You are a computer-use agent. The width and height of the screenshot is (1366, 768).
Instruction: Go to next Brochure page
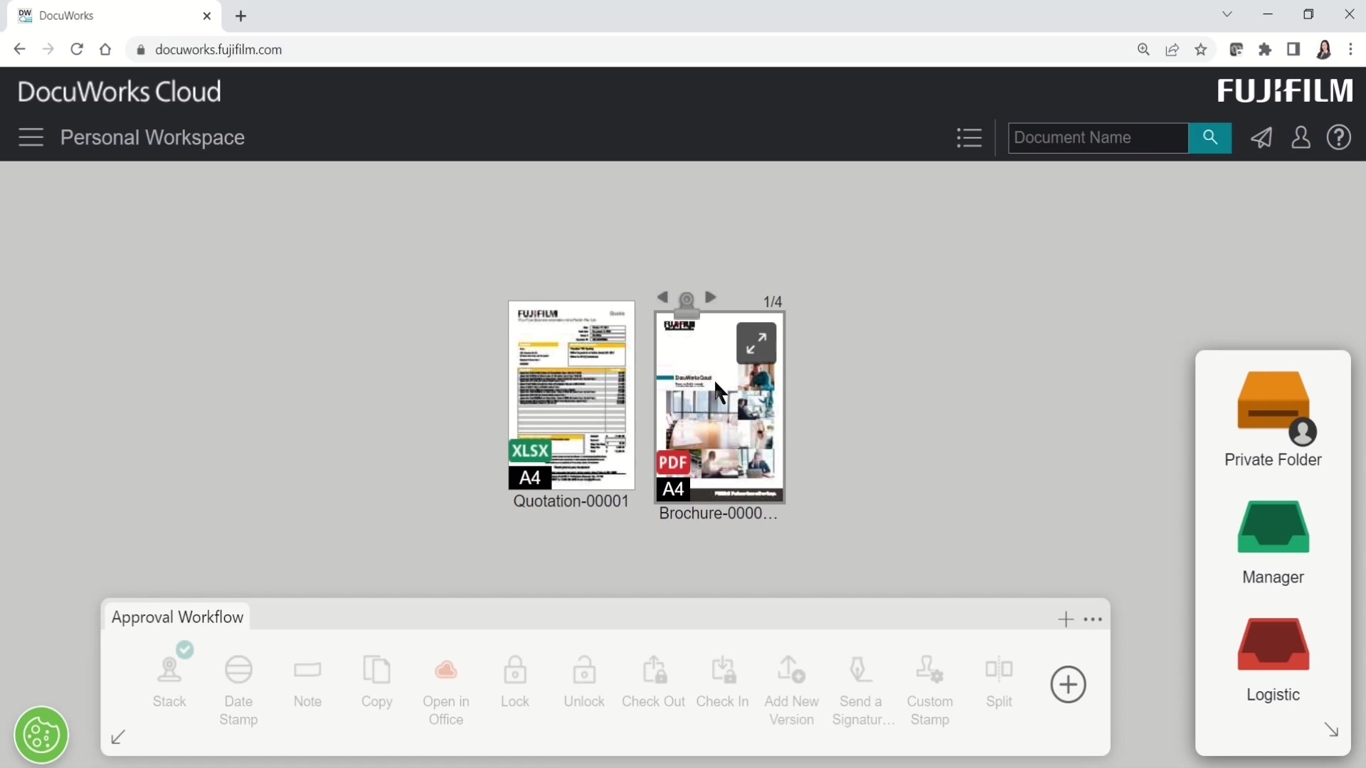coord(710,298)
